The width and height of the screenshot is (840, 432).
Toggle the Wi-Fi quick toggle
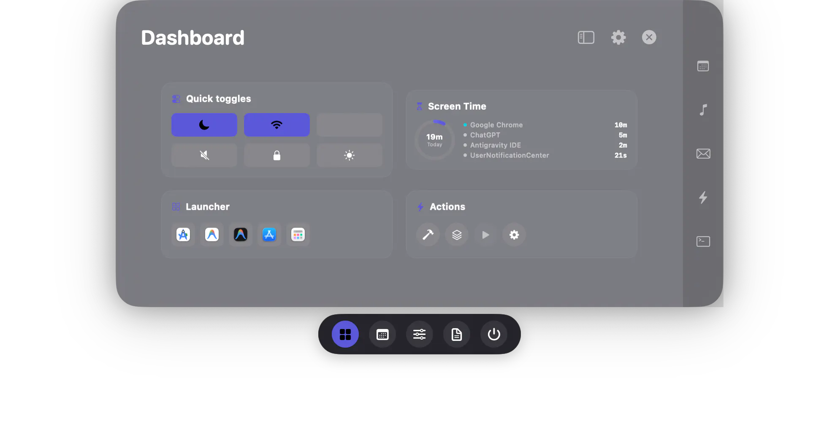click(x=277, y=125)
